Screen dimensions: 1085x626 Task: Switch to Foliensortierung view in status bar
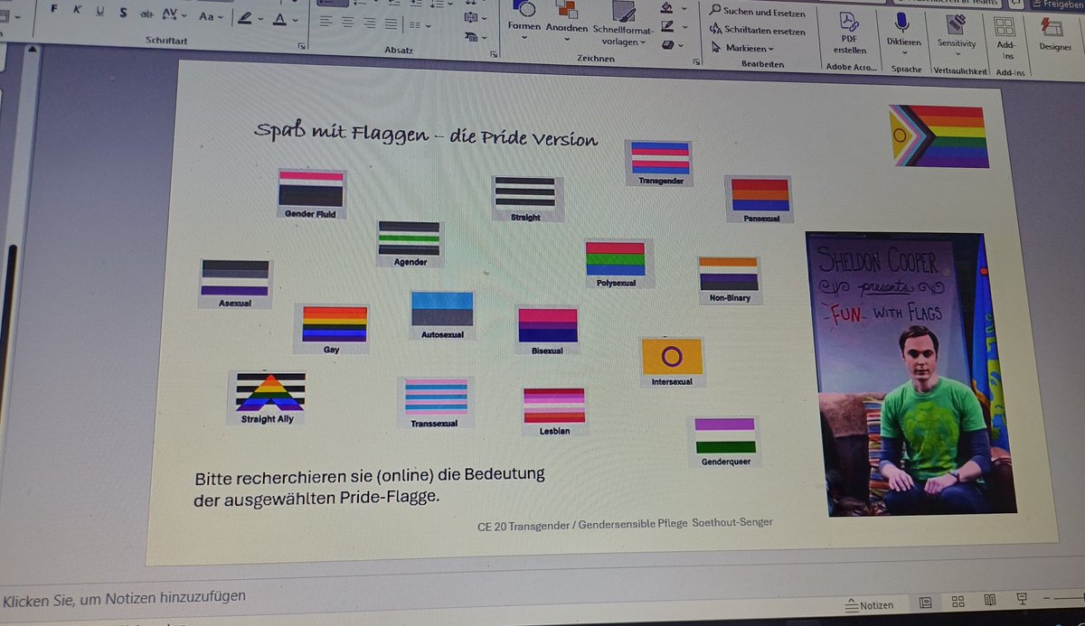(x=957, y=600)
